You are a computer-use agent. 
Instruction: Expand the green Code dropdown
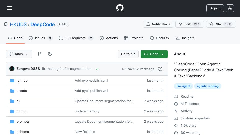(x=154, y=54)
